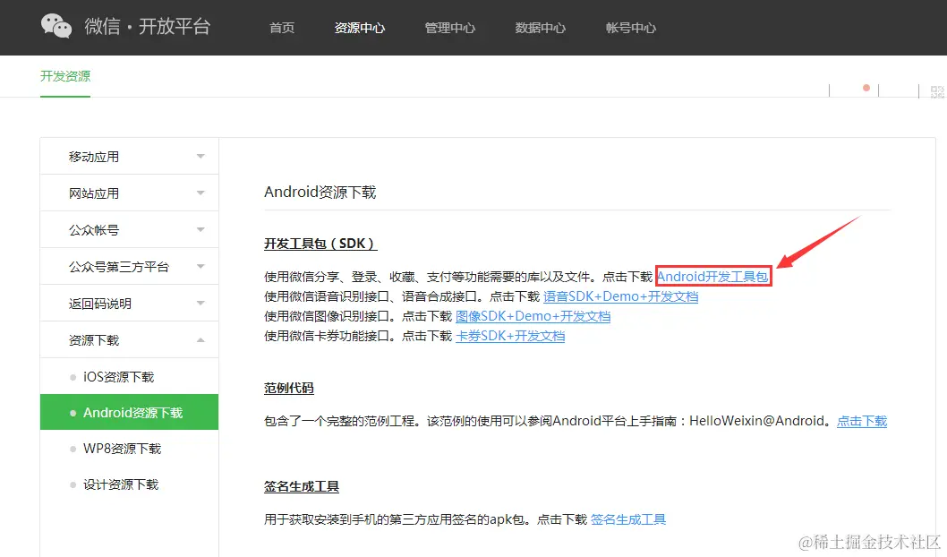Click the 微信·开放平台 title text

[x=148, y=26]
